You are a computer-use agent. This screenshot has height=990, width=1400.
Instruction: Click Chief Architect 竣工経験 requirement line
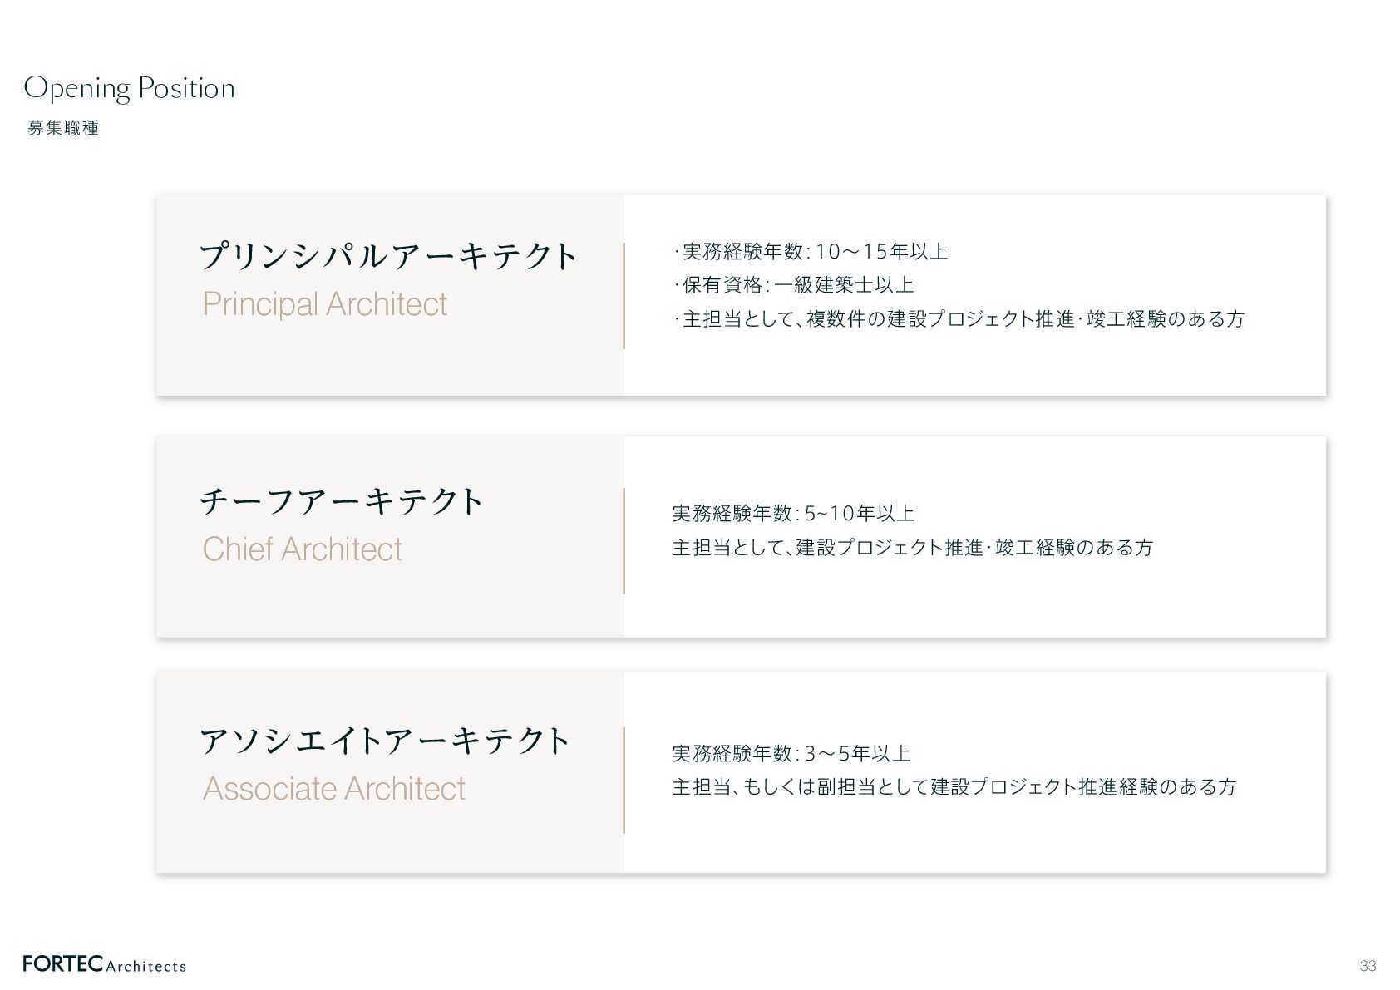(x=913, y=547)
